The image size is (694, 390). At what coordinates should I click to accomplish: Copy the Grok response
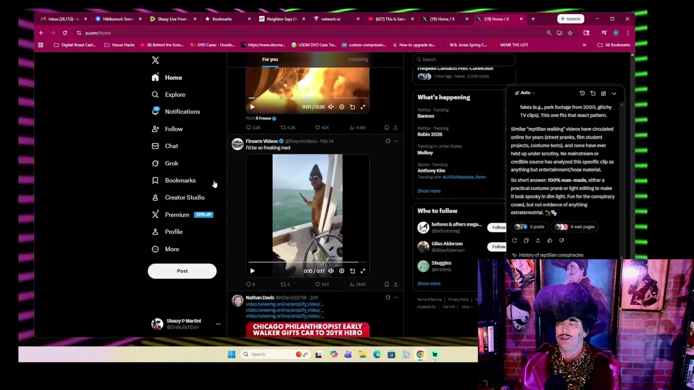(526, 240)
